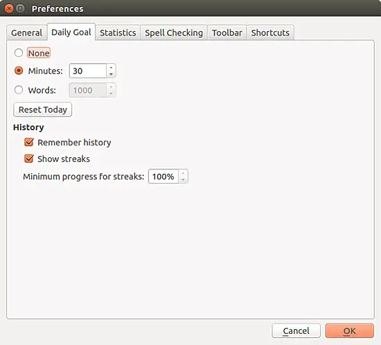Click the Words spinner up arrow
Image resolution: width=381 pixels, height=345 pixels.
click(x=111, y=87)
